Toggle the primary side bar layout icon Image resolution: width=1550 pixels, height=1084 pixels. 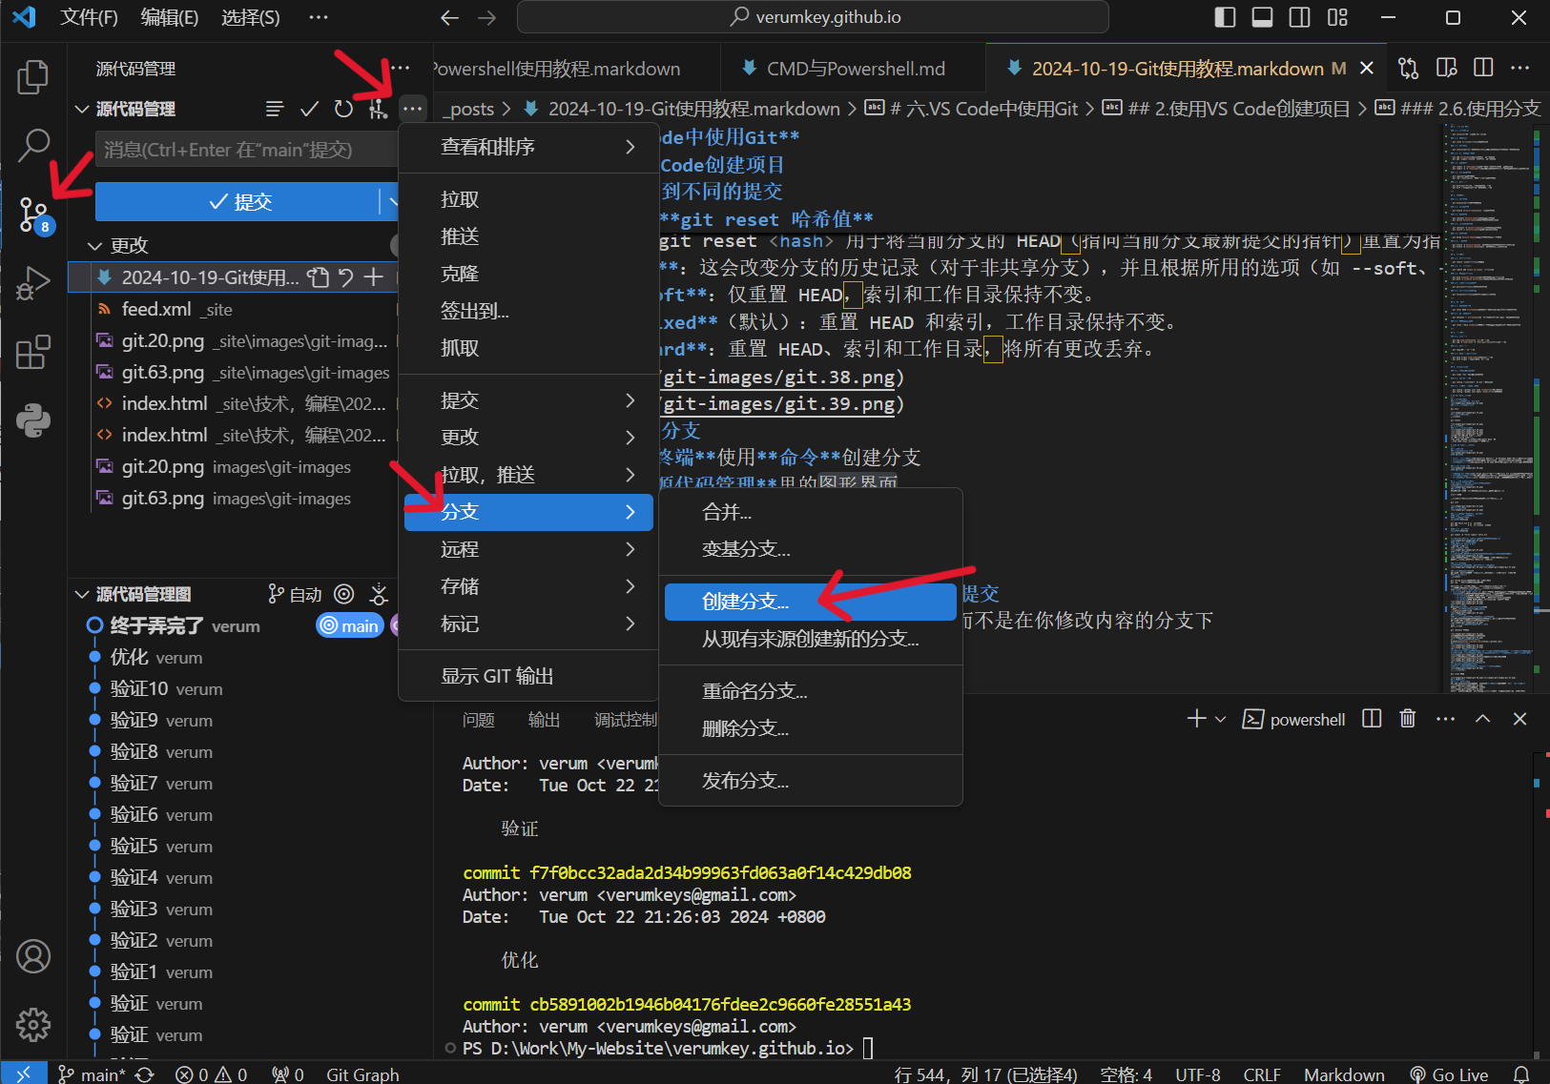pyautogui.click(x=1226, y=17)
